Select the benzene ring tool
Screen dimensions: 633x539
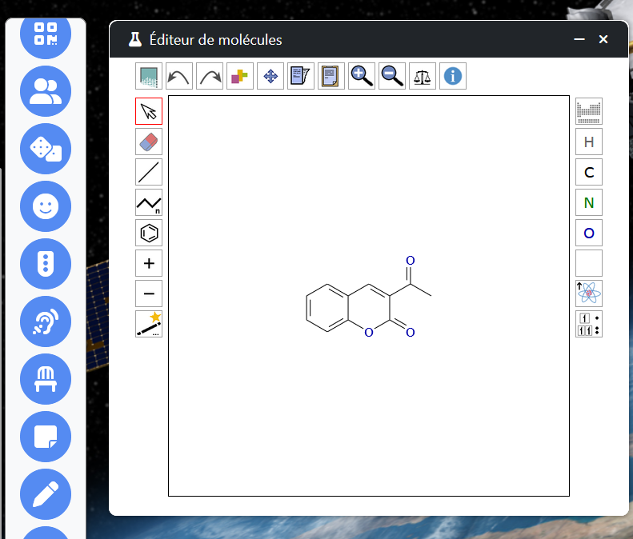149,233
